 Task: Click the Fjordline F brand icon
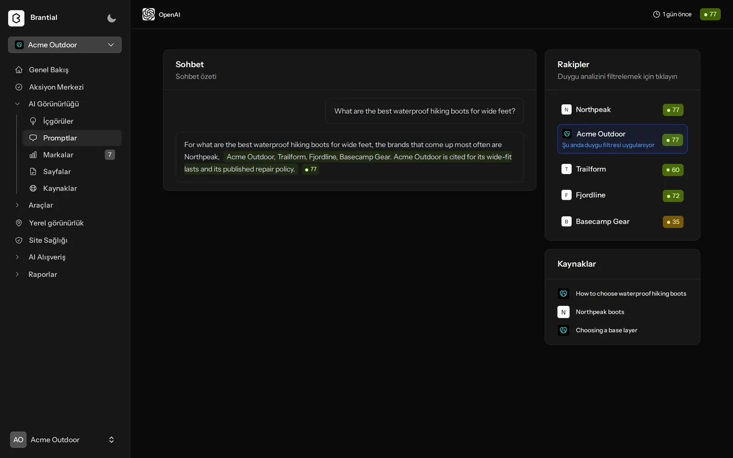(566, 195)
